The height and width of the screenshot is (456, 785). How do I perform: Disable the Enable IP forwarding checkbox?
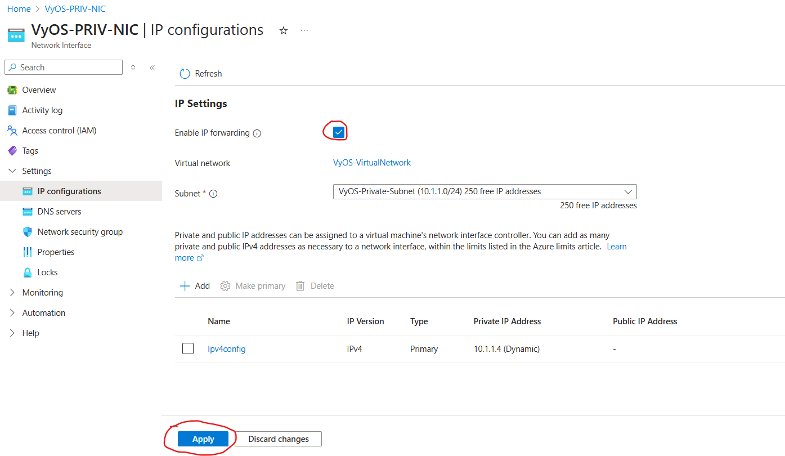tap(338, 132)
